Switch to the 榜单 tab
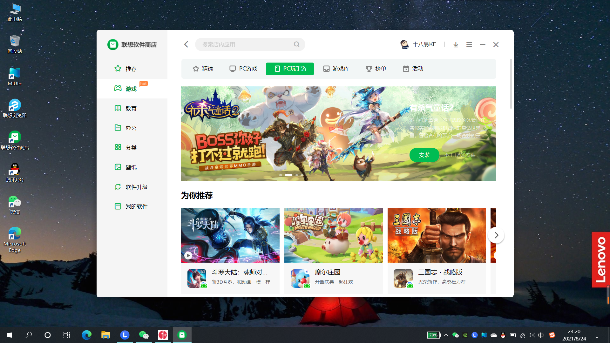This screenshot has width=610, height=343. tap(376, 69)
